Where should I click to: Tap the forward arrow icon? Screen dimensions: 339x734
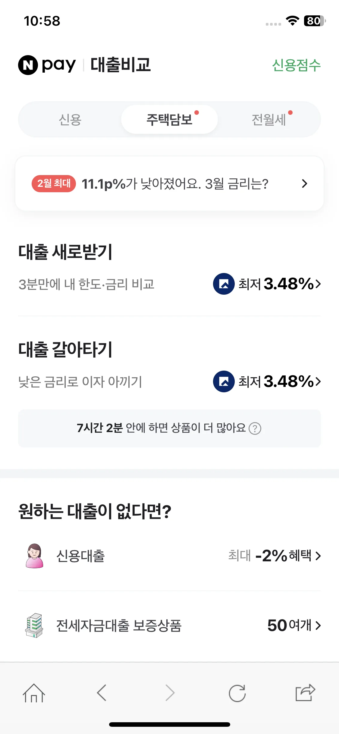click(170, 693)
